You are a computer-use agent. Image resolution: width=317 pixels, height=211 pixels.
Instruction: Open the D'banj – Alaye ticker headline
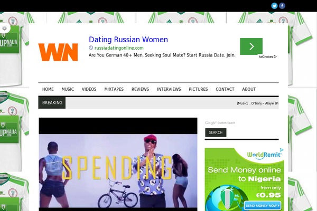click(x=258, y=103)
